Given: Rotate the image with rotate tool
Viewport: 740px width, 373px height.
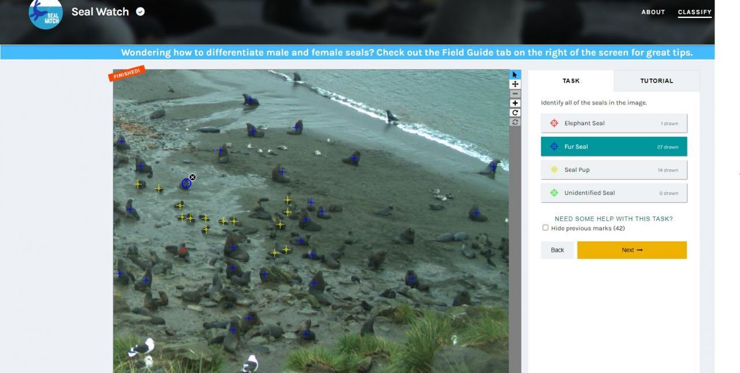Looking at the screenshot, I should (x=515, y=113).
